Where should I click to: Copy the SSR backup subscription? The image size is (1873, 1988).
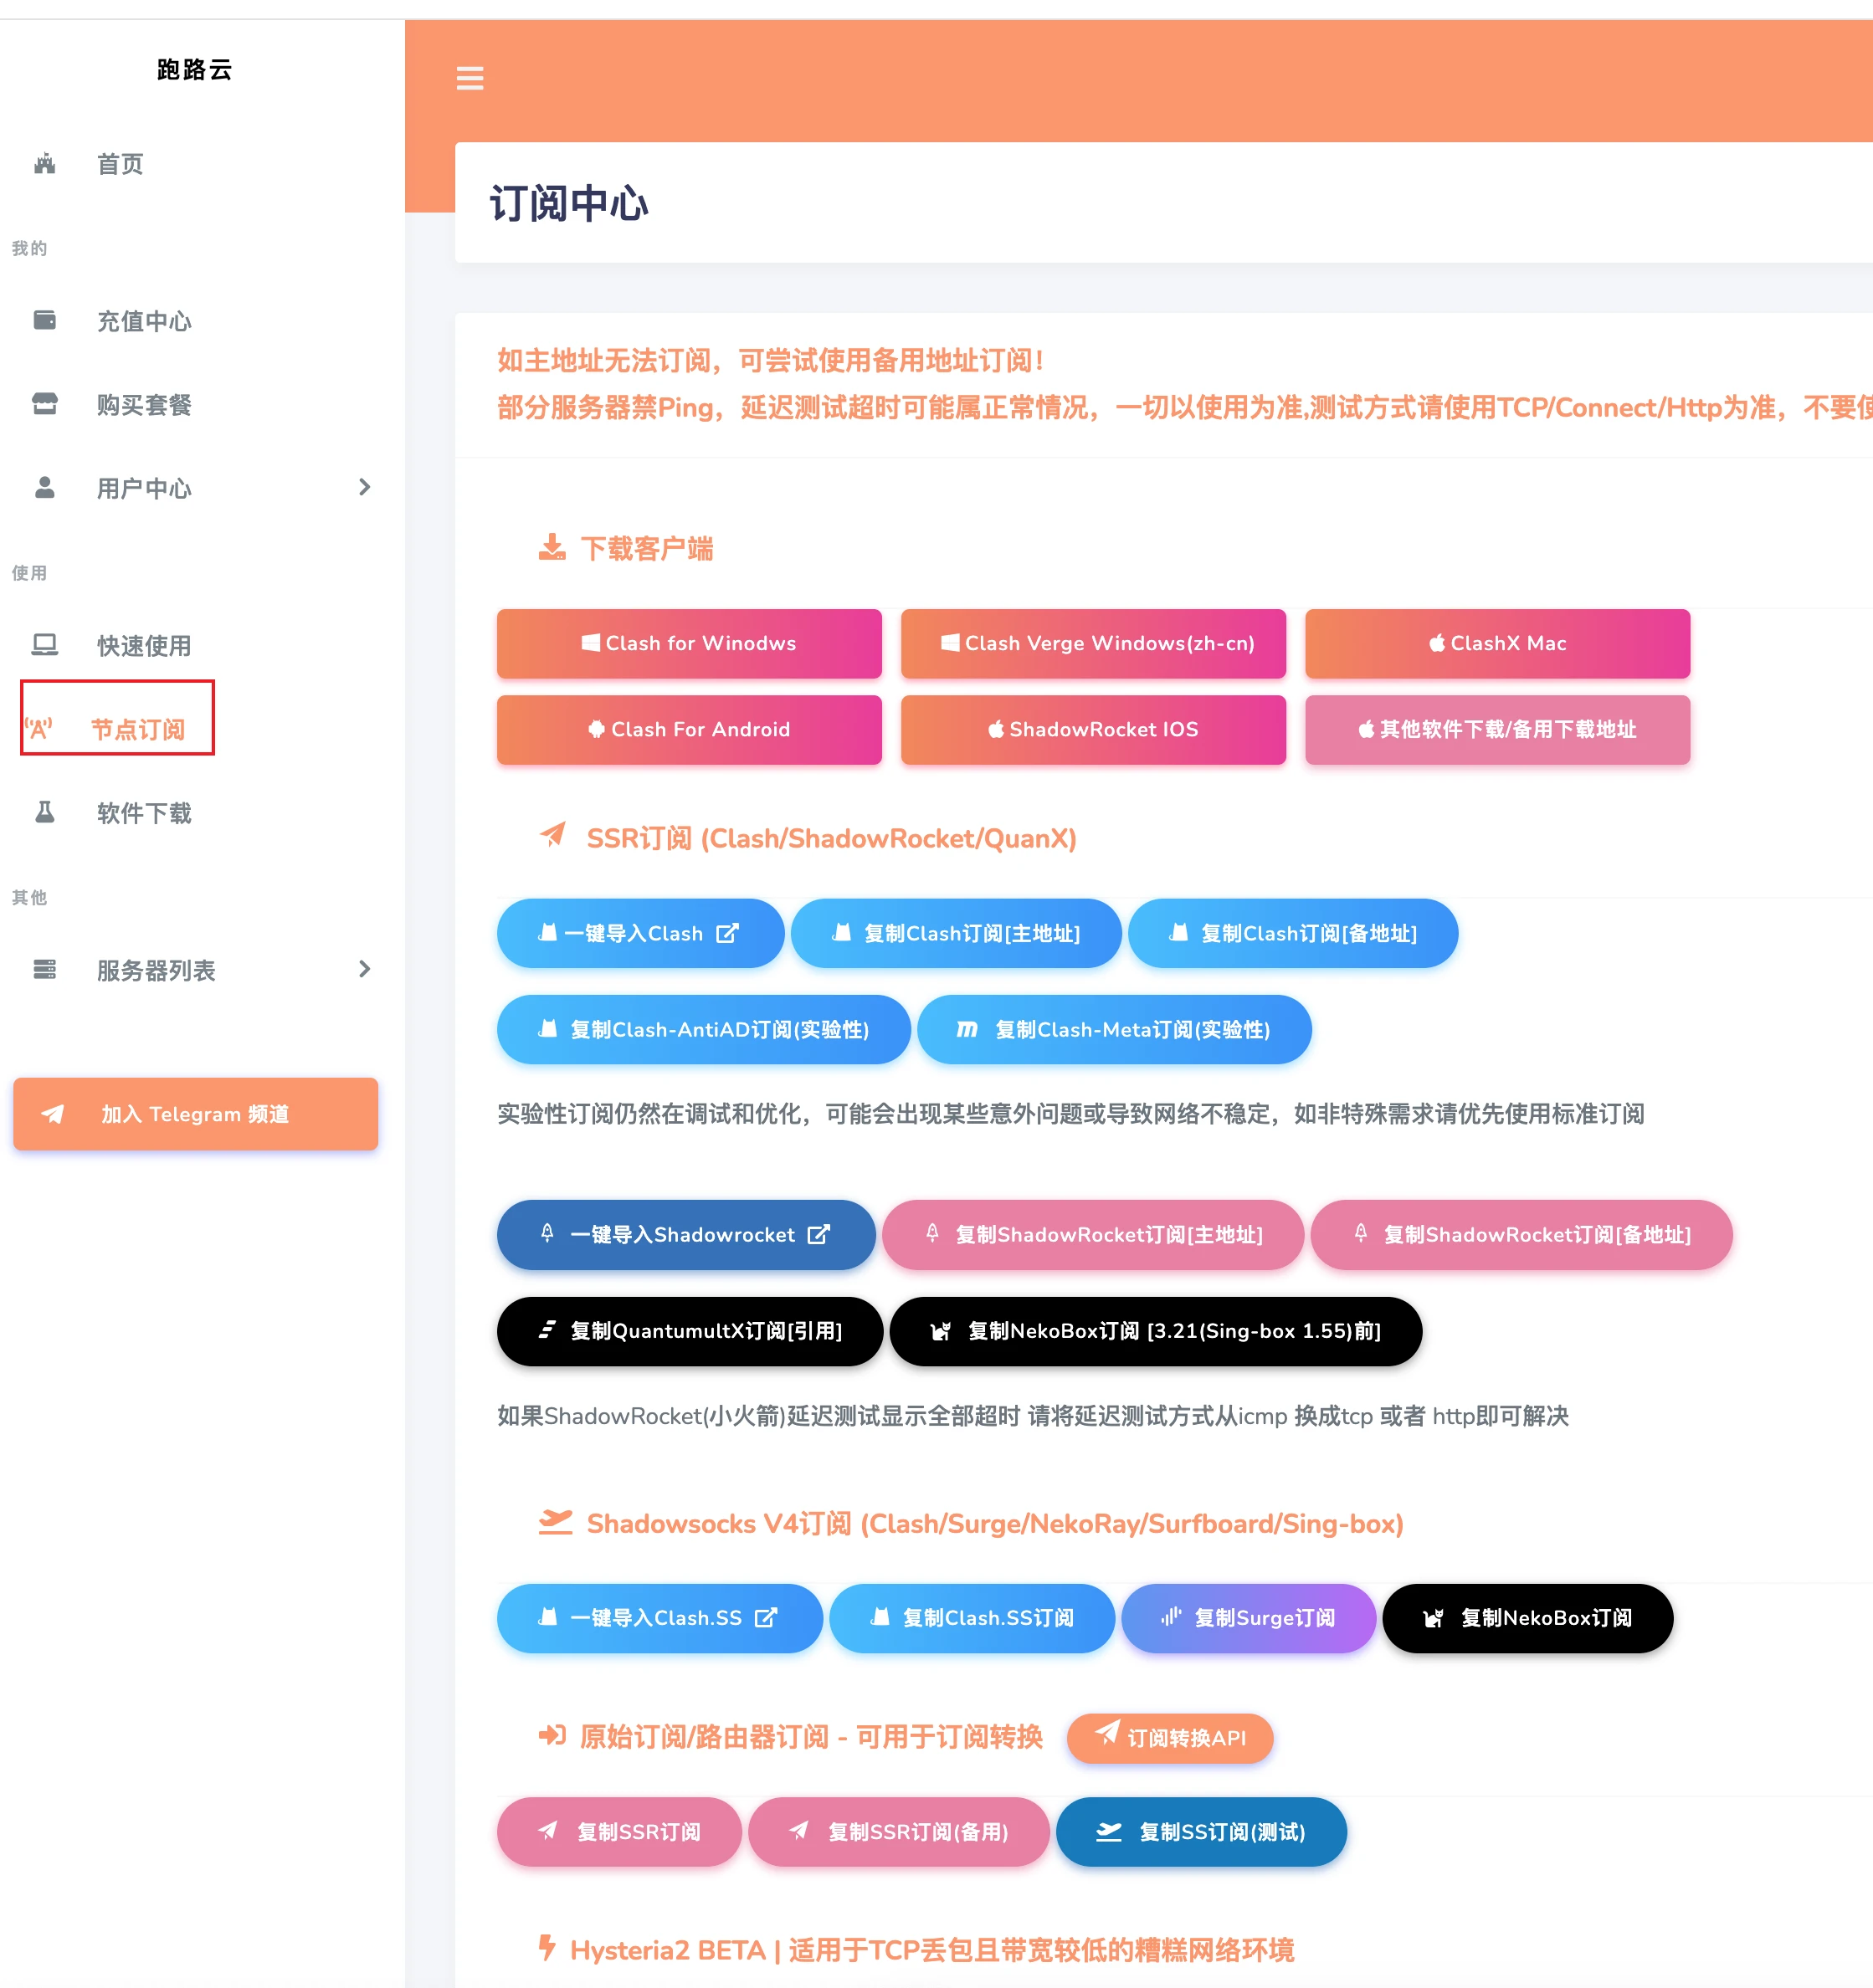[x=898, y=1831]
